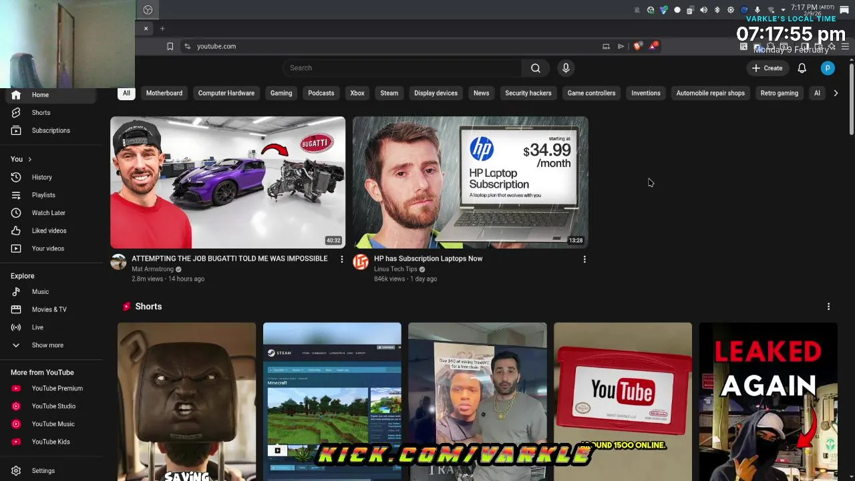Open a new browser tab
This screenshot has width=855, height=481.
tap(162, 29)
